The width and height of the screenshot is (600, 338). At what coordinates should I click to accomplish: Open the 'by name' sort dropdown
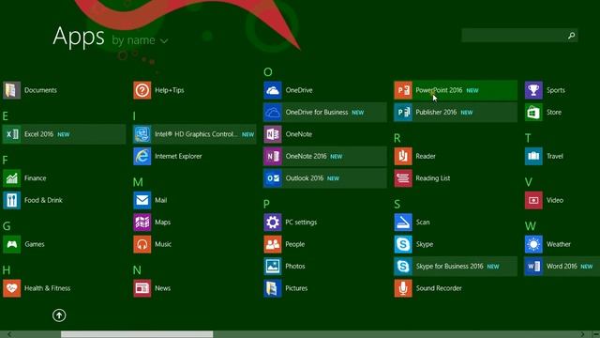coord(140,40)
